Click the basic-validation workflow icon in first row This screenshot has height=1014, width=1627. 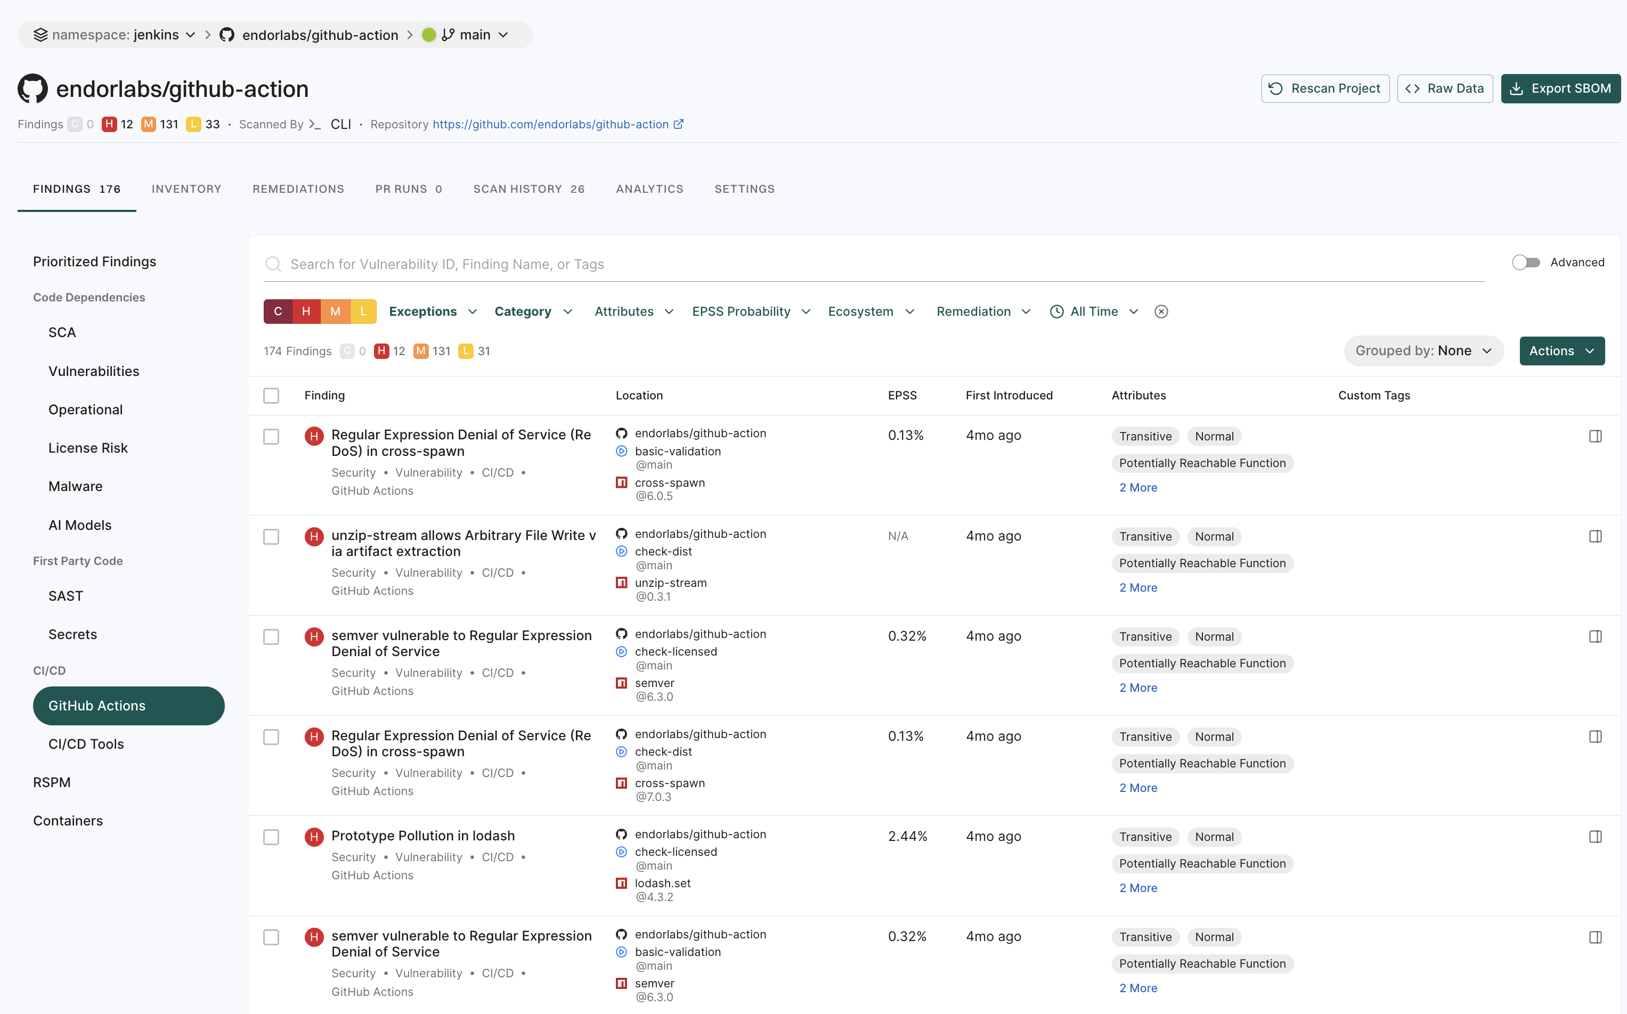[621, 451]
